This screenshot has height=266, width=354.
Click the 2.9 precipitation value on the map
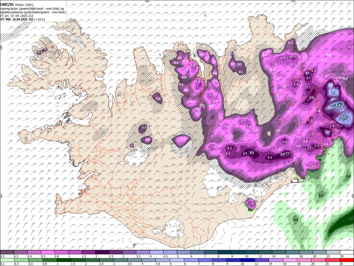coord(284,142)
